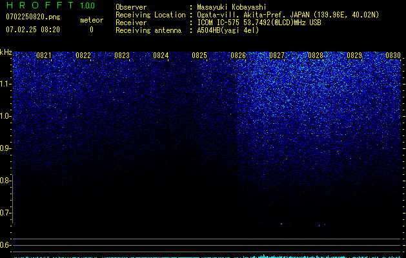The image size is (406, 258).
Task: Click the 0823 time marker
Action: click(x=122, y=55)
